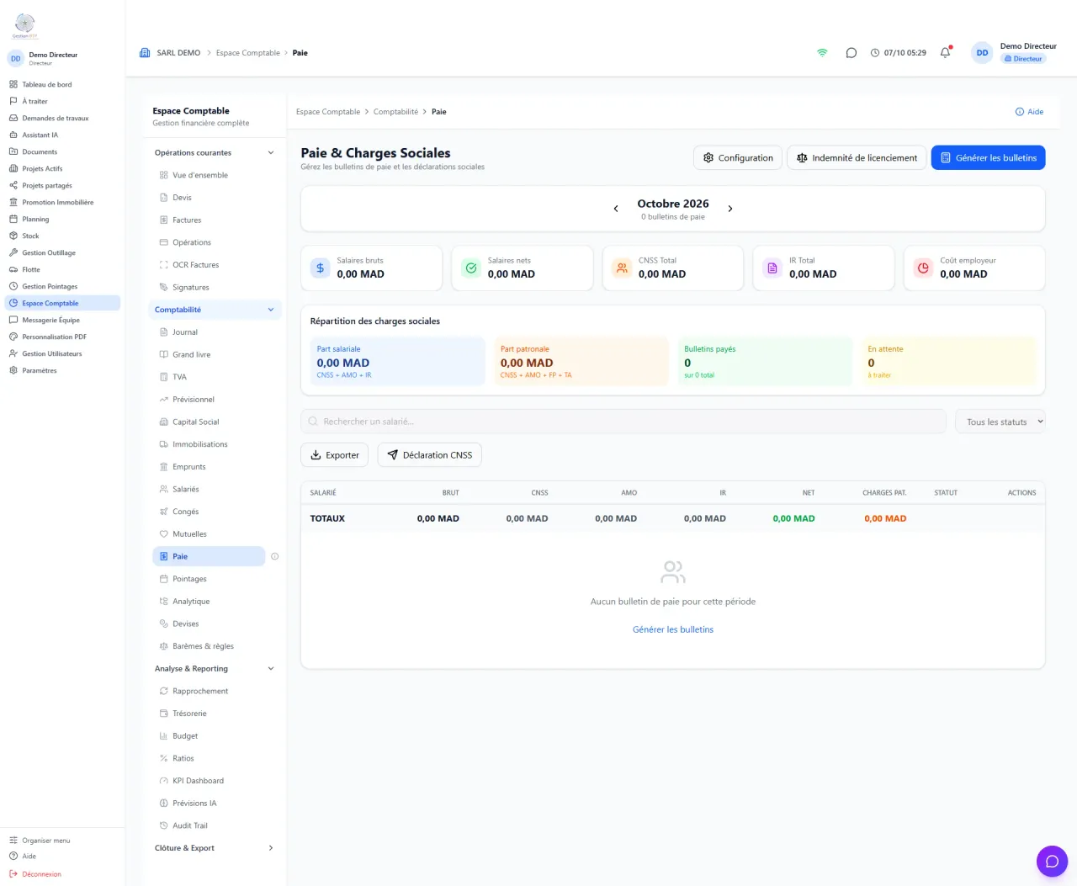Click the IR Total document icon

click(x=772, y=268)
